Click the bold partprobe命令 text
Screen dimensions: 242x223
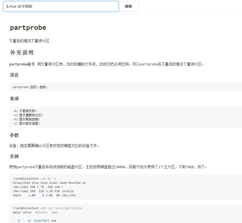tap(22, 64)
